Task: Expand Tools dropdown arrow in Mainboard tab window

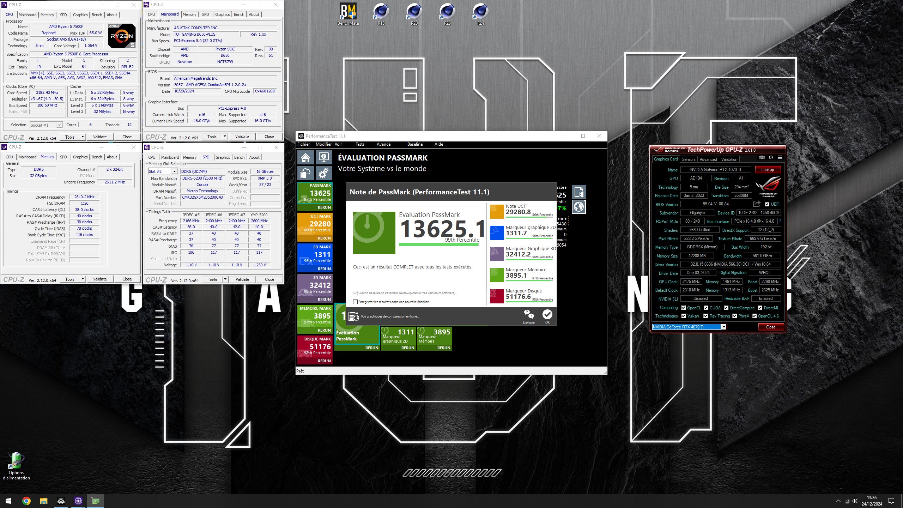Action: (225, 137)
